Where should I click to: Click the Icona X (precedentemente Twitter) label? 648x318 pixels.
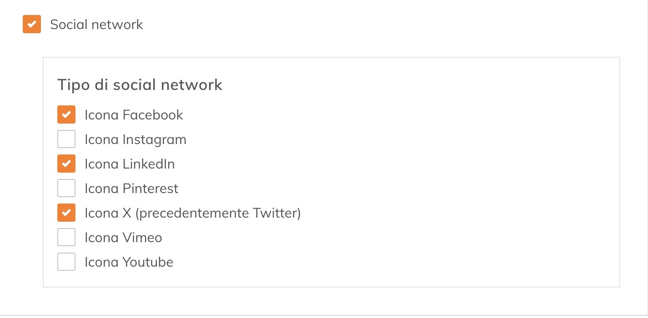192,213
